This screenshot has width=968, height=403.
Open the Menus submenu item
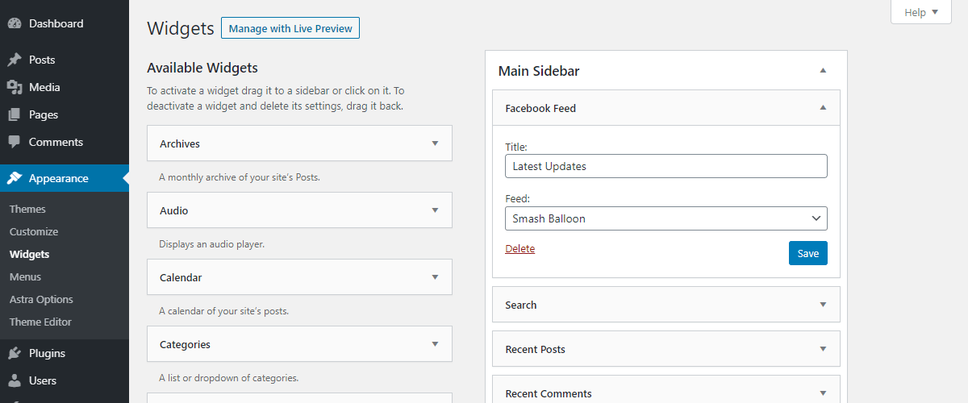click(x=25, y=276)
